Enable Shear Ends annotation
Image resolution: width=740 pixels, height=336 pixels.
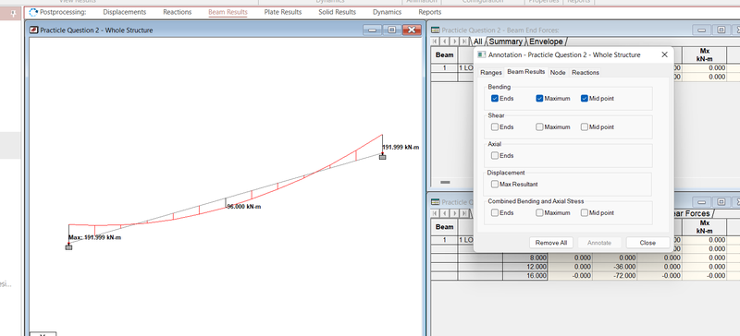[x=495, y=126]
